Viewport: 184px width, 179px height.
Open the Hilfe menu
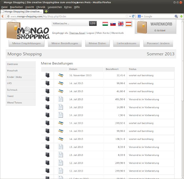[77, 7]
